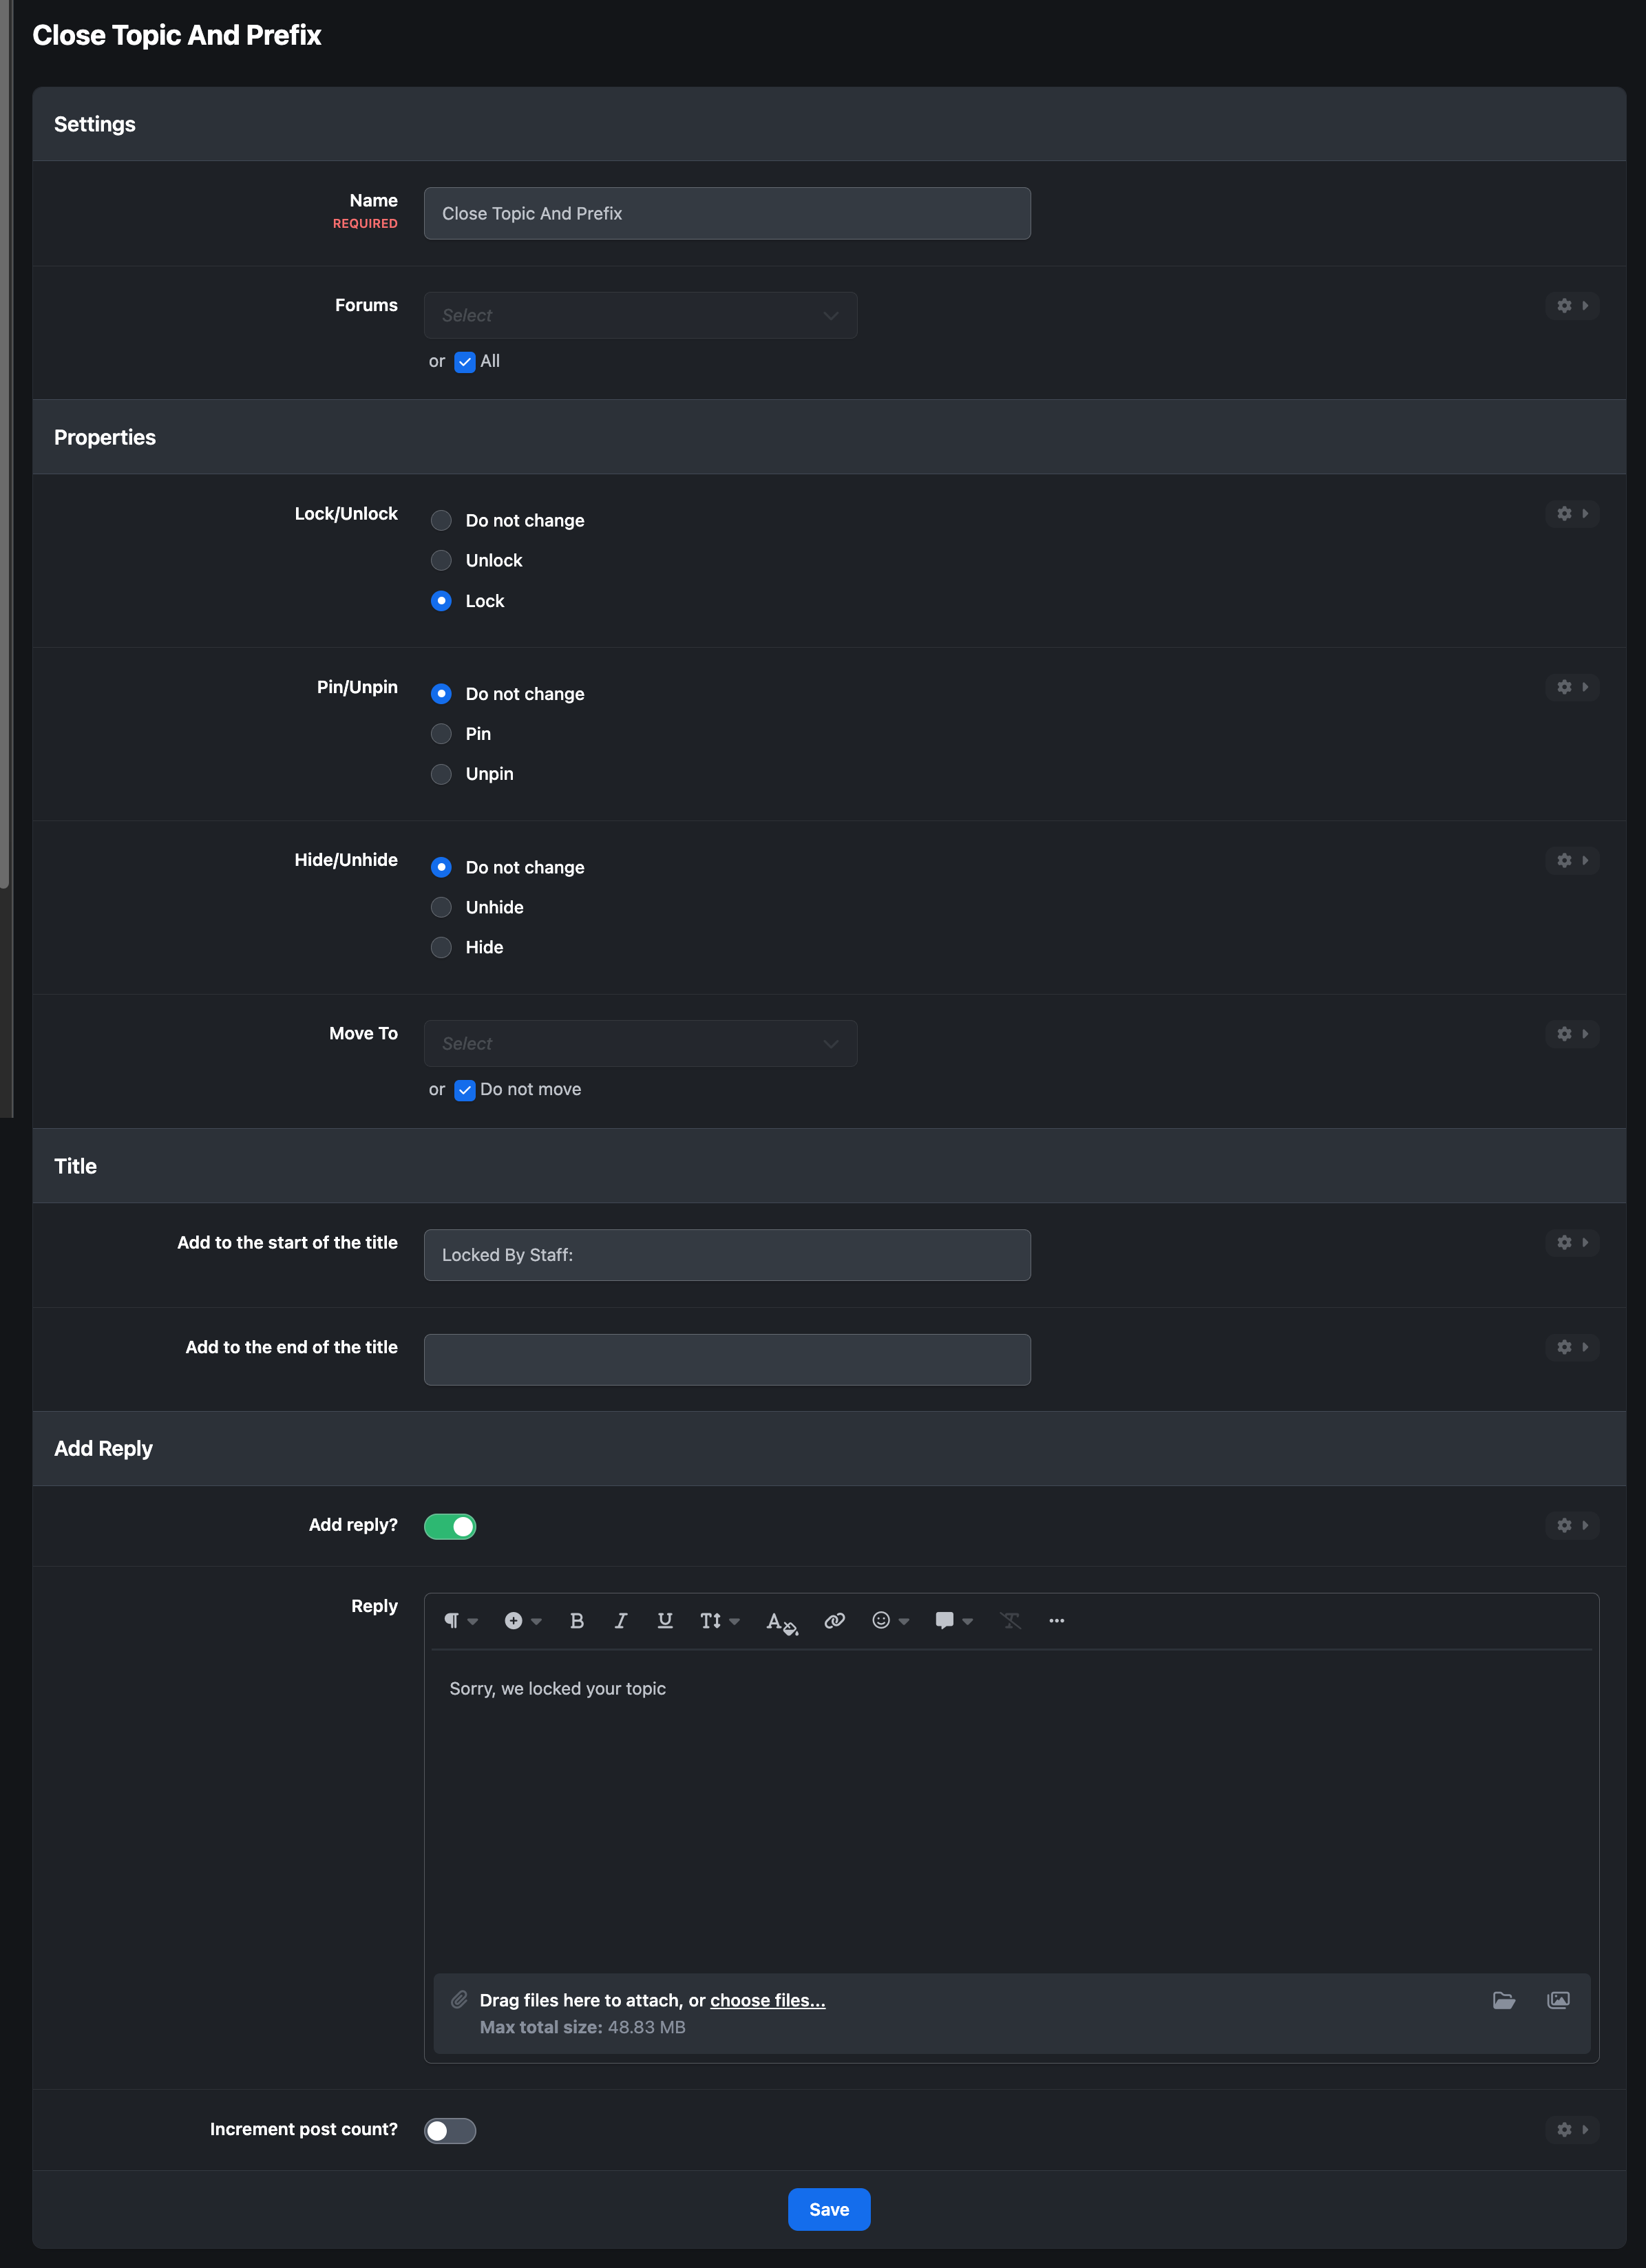Toggle underline formatting in Reply editor

click(665, 1621)
